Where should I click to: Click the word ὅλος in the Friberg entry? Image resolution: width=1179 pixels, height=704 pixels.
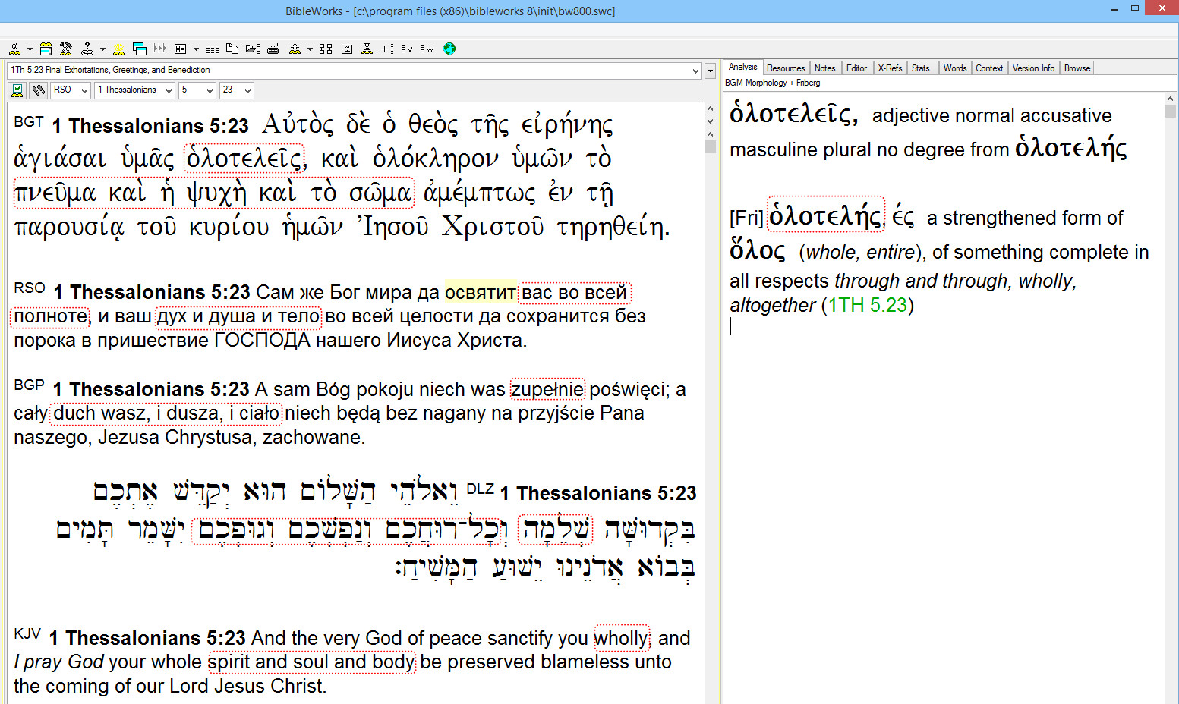coord(757,250)
